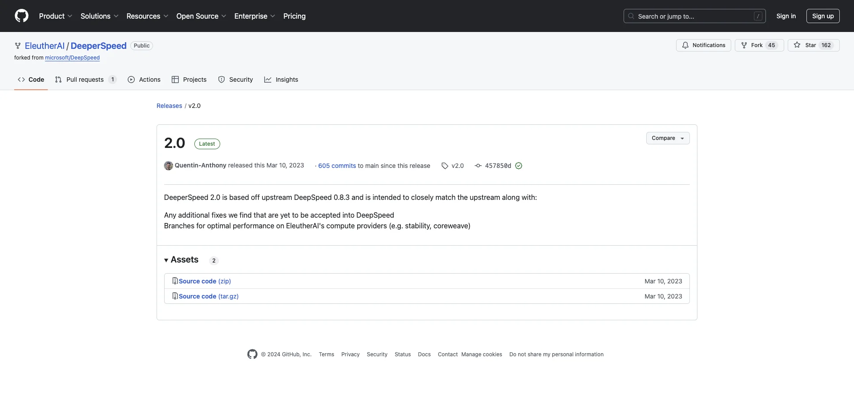Click the Sign in link
This screenshot has width=854, height=418.
[786, 16]
